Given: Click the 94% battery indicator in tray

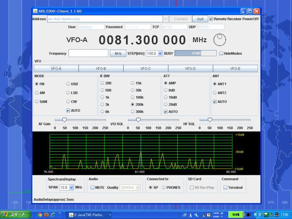Looking at the screenshot, I should click(x=236, y=215).
